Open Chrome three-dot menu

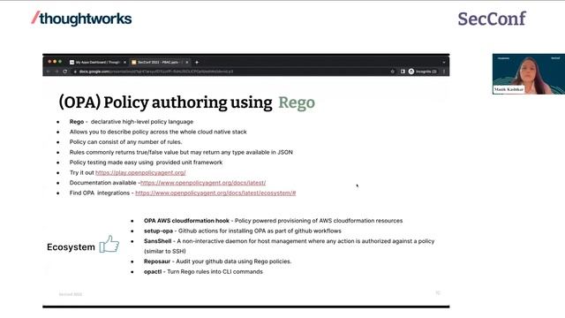(444, 72)
